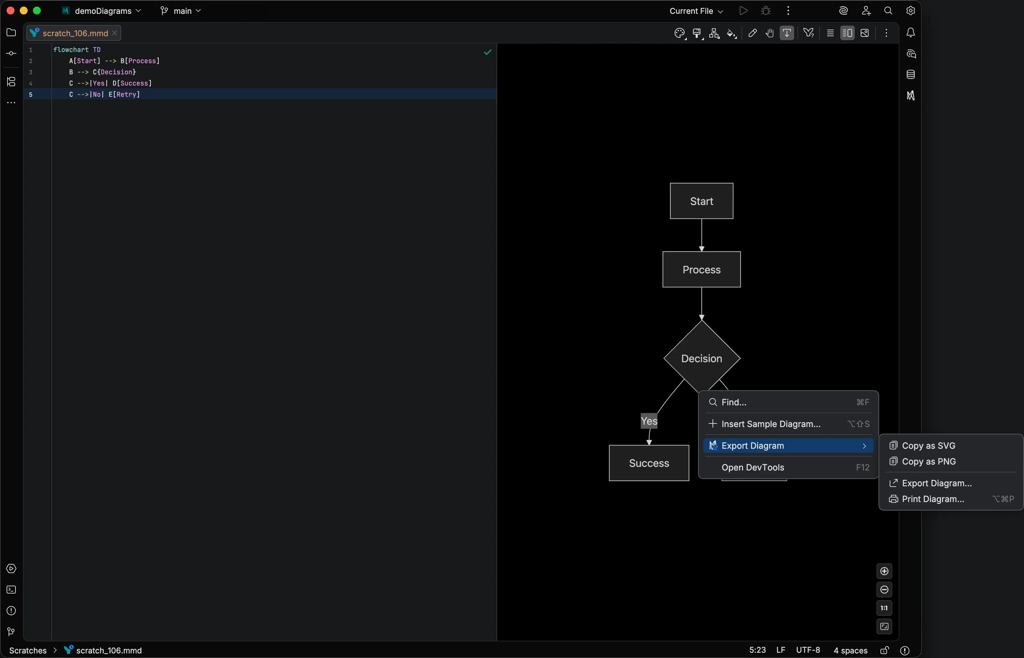Select Export Diagram... in submenu
Viewport: 1024px width, 658px height.
(951, 483)
